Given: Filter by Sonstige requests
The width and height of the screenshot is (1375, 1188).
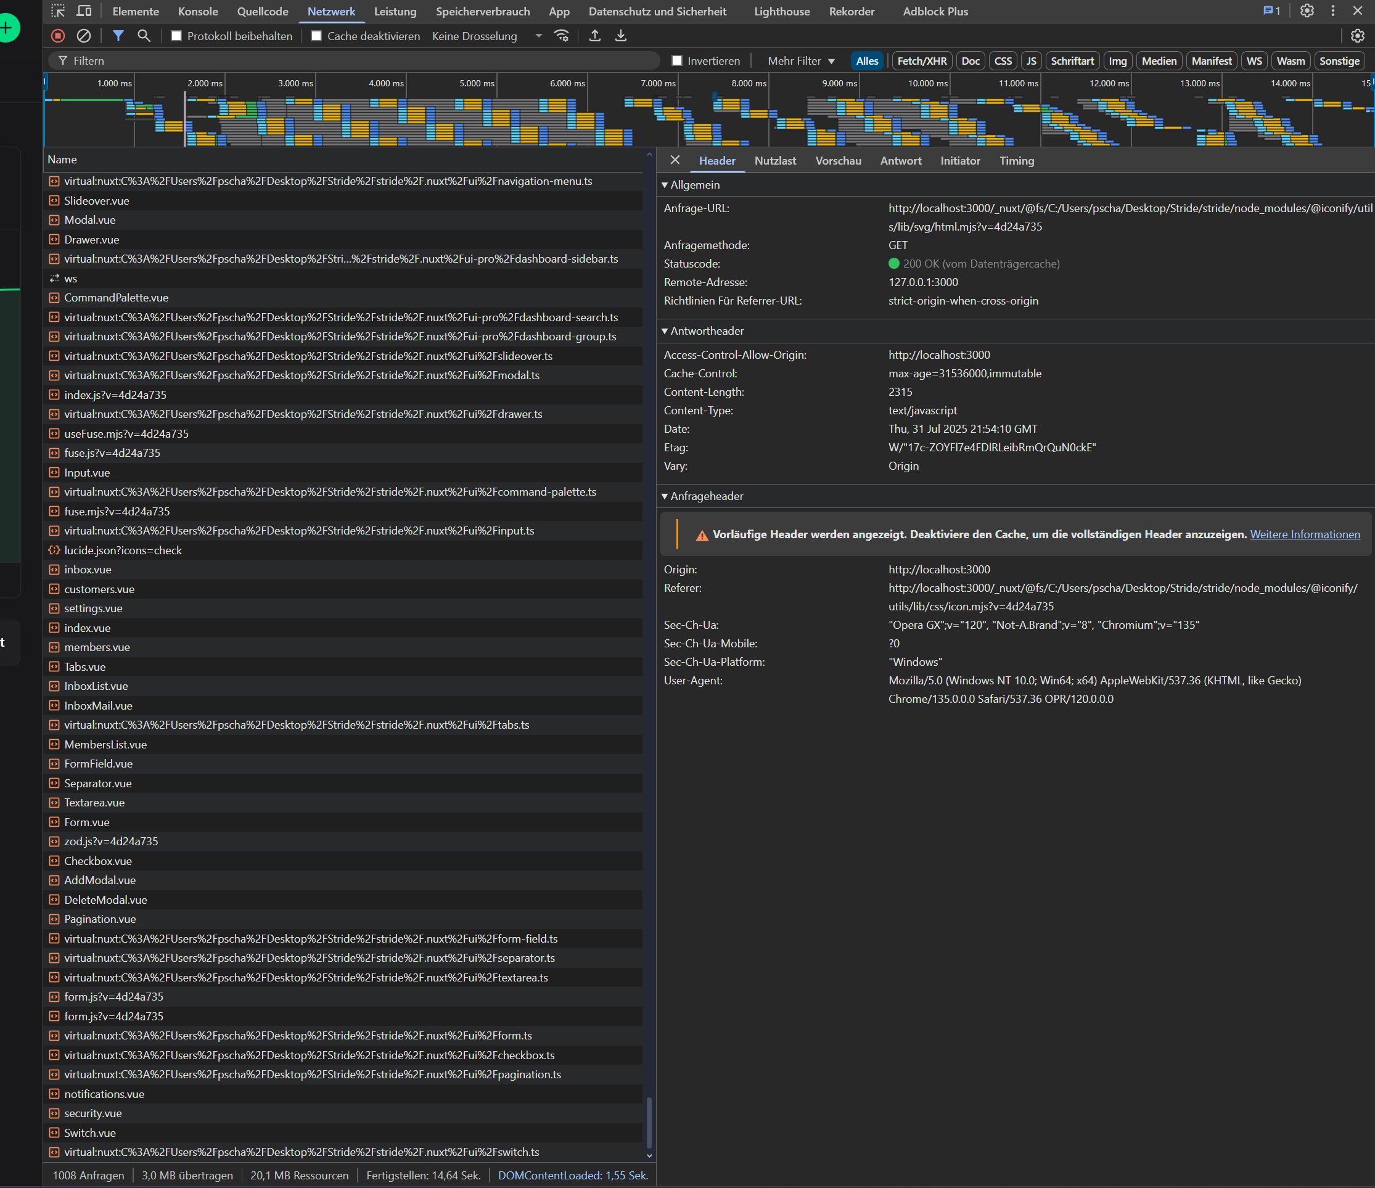Looking at the screenshot, I should 1339,61.
